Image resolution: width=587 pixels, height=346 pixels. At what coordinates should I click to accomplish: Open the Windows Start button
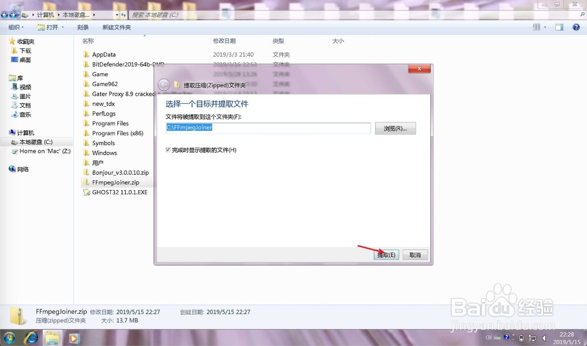coord(9,338)
